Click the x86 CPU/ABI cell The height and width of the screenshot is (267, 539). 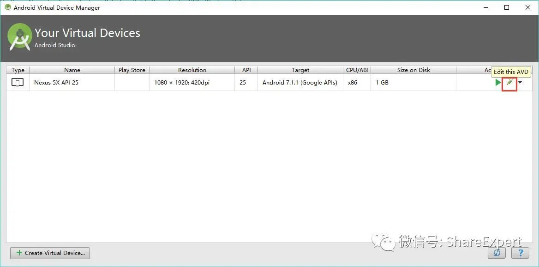(x=357, y=83)
